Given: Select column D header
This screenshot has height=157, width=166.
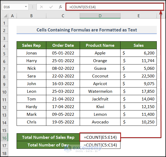Looking at the screenshot, I should pyautogui.click(x=100, y=16).
